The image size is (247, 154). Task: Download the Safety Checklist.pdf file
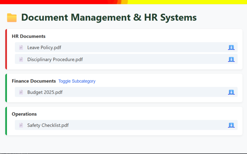(x=231, y=125)
